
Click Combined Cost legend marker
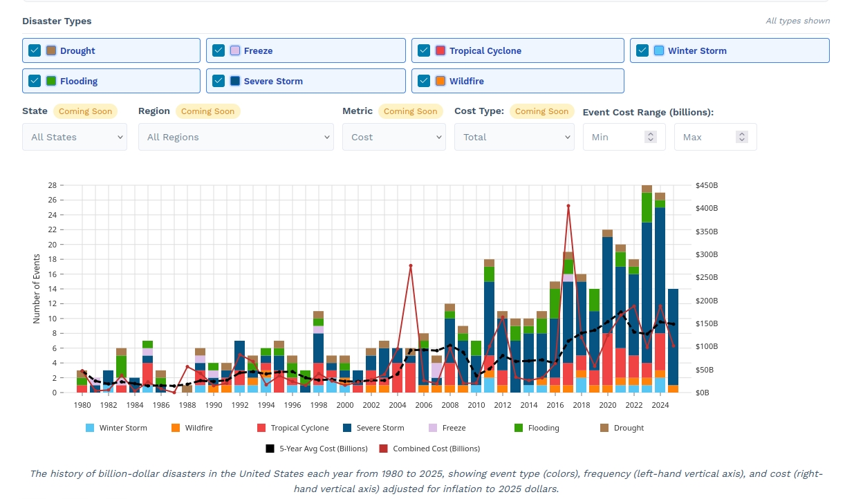[x=383, y=449]
